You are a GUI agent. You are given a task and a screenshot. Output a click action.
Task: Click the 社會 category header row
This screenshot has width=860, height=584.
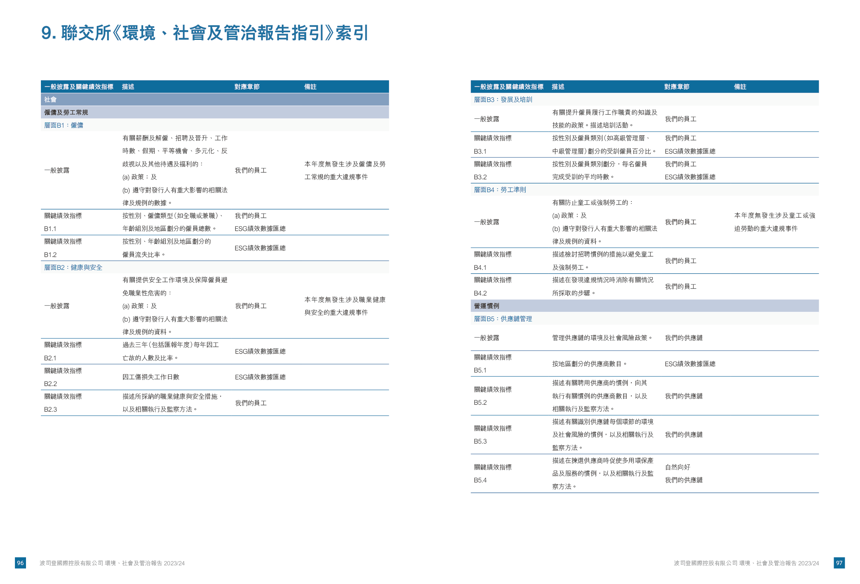pyautogui.click(x=50, y=100)
